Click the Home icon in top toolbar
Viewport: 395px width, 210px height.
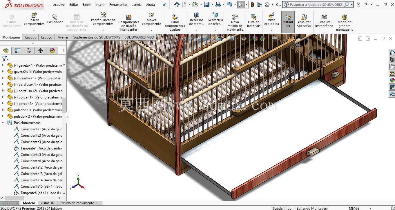(x=177, y=5)
